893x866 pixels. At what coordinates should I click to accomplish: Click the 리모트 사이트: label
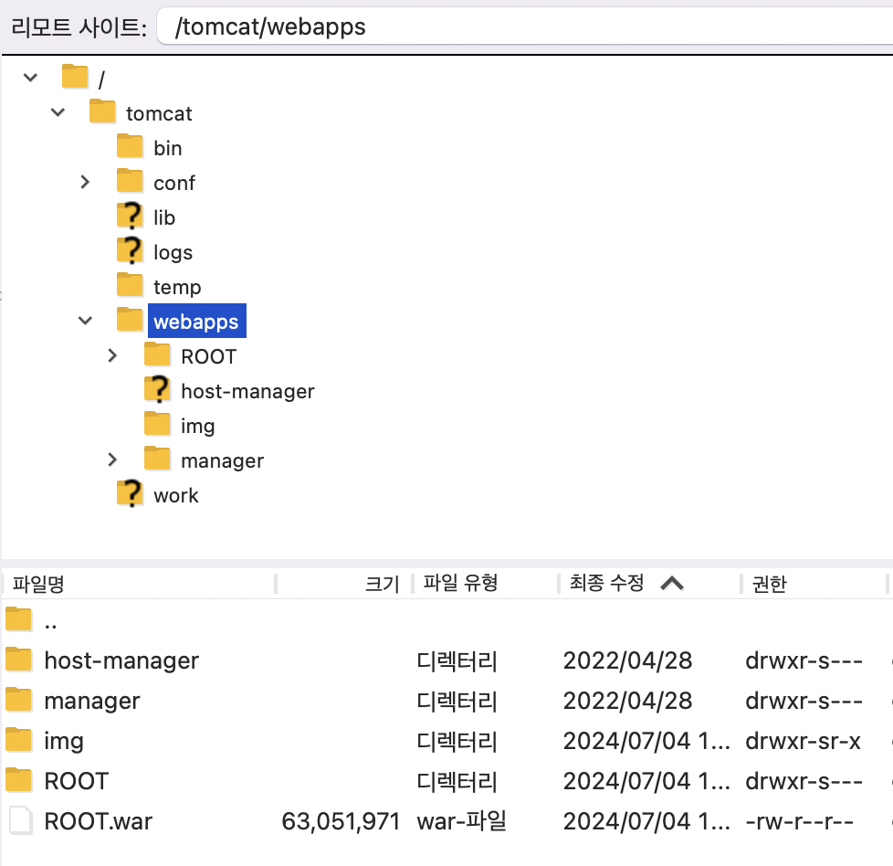79,26
